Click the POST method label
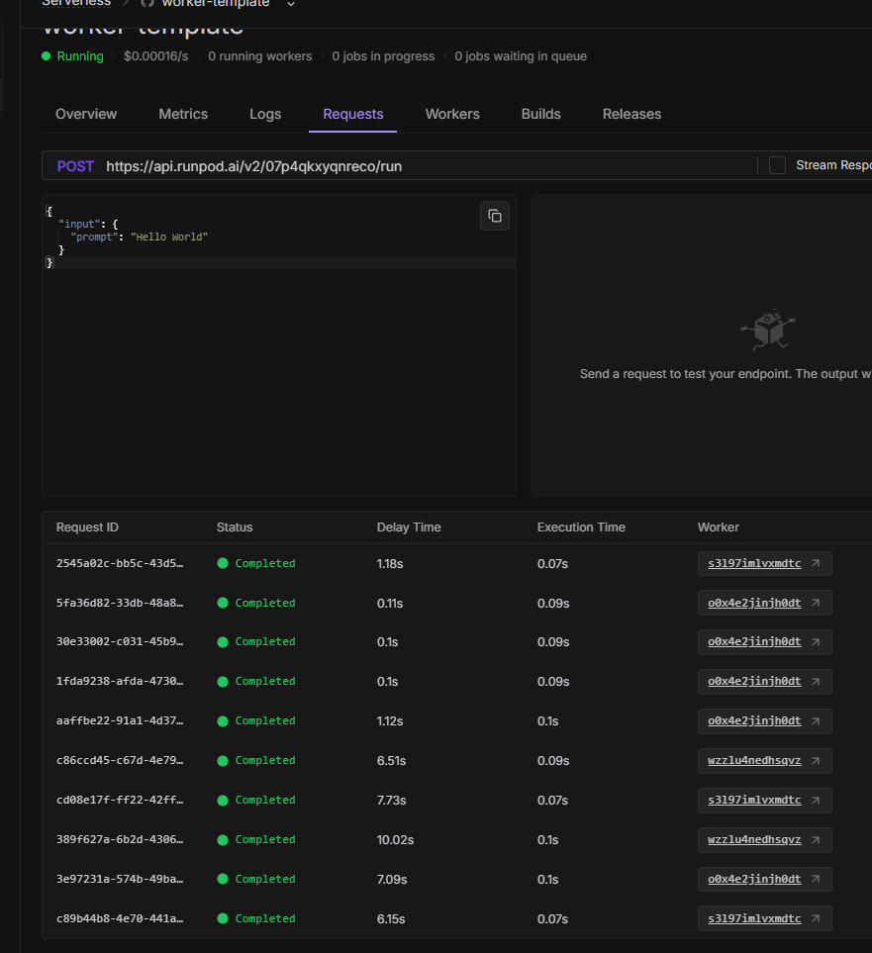The image size is (872, 953). coord(75,166)
